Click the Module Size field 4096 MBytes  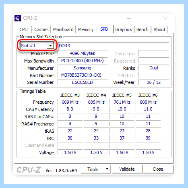(83, 53)
